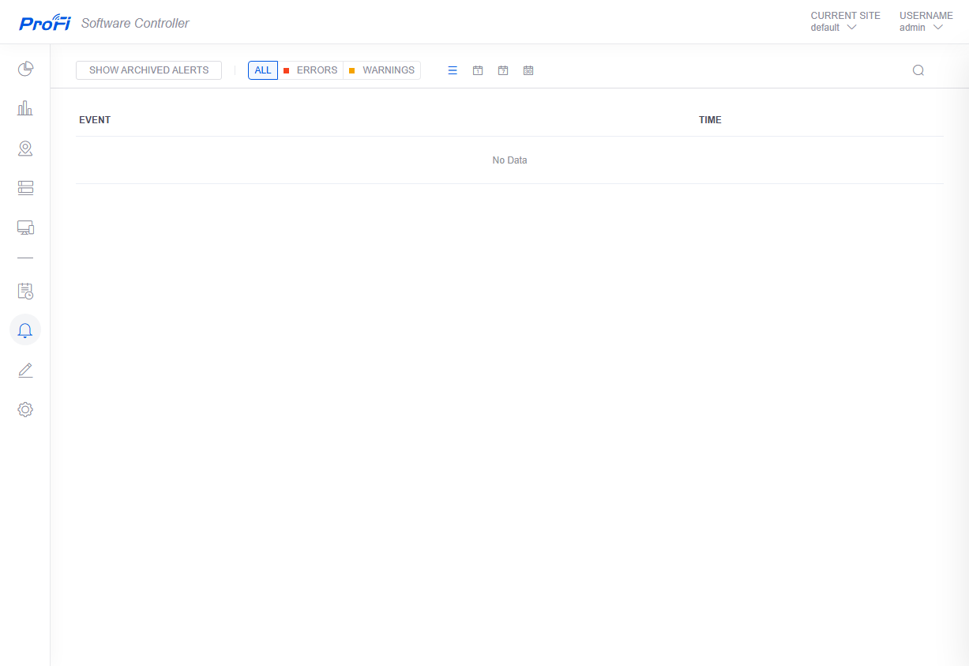This screenshot has width=969, height=666.
Task: Click the Software Controller title text
Action: point(135,23)
